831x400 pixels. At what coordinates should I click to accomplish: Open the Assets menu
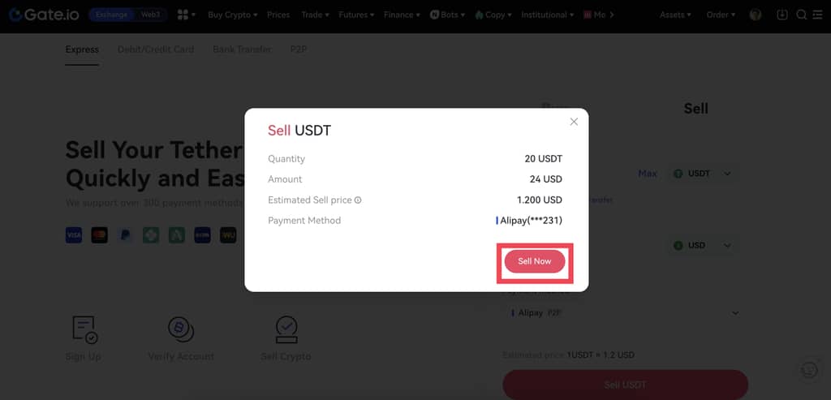point(675,15)
